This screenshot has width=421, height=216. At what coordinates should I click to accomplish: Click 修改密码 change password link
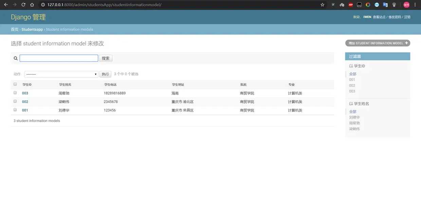[395, 17]
